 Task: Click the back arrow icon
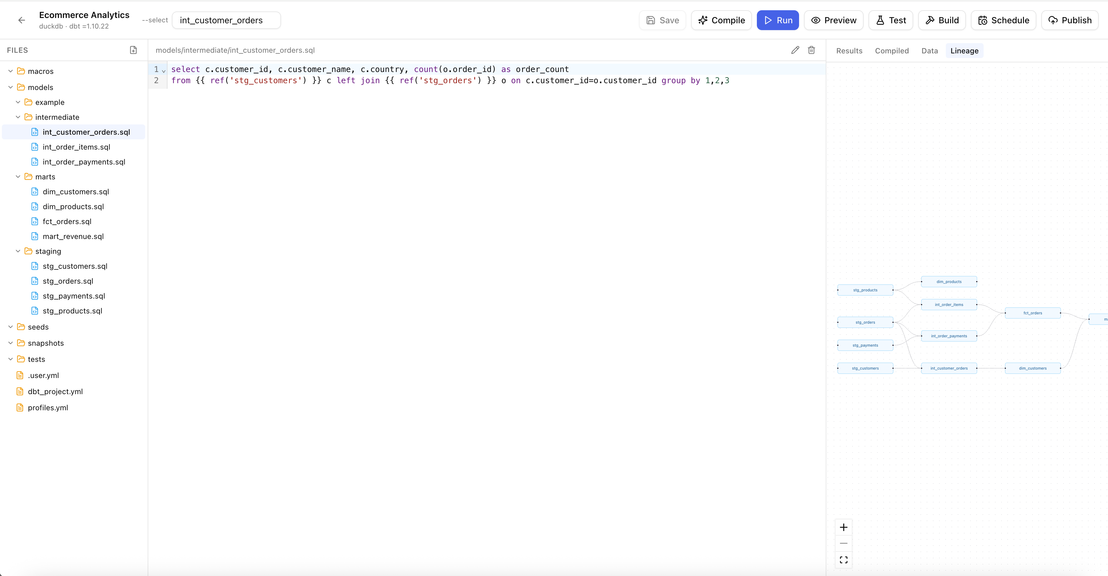coord(21,20)
